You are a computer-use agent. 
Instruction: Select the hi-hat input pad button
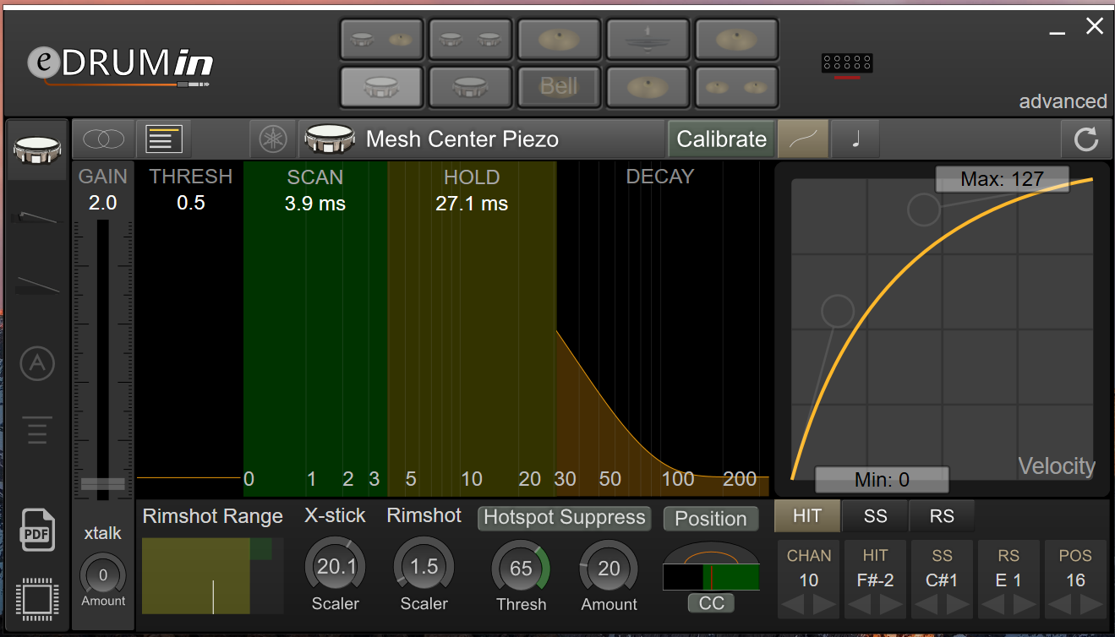pyautogui.click(x=648, y=40)
